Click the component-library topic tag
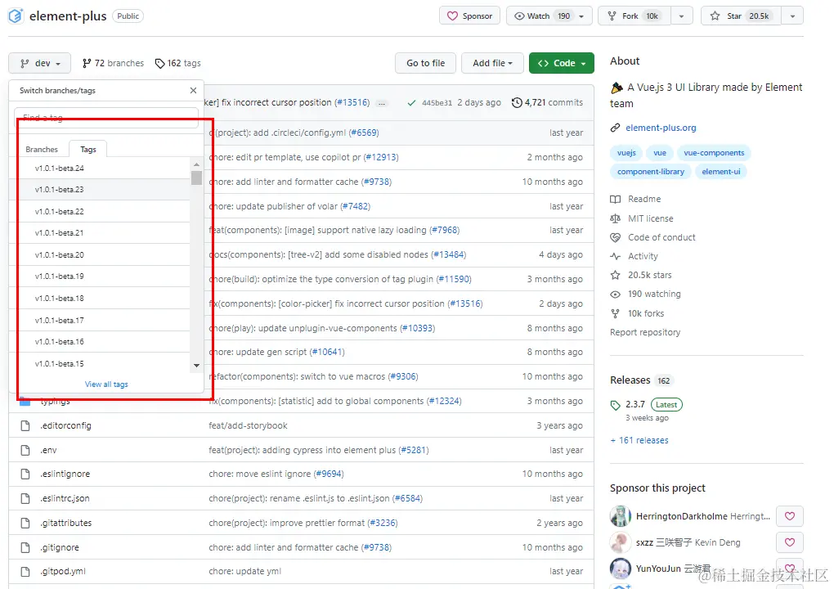The image size is (834, 589). [x=651, y=171]
